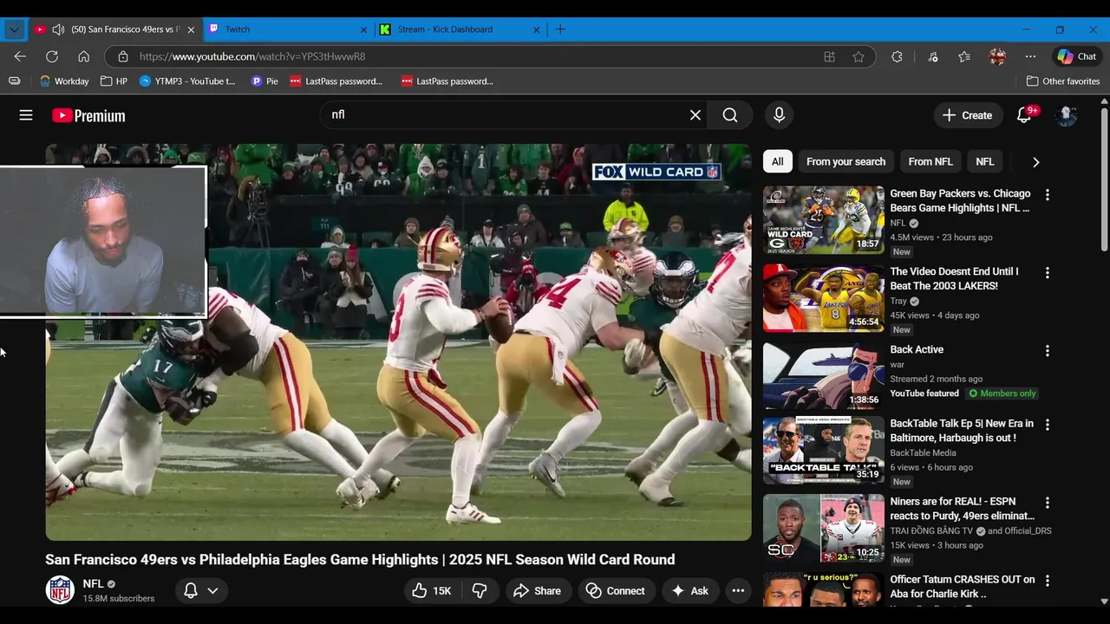1110x624 pixels.
Task: Open browser settings and more ellipsis
Action: click(1030, 56)
